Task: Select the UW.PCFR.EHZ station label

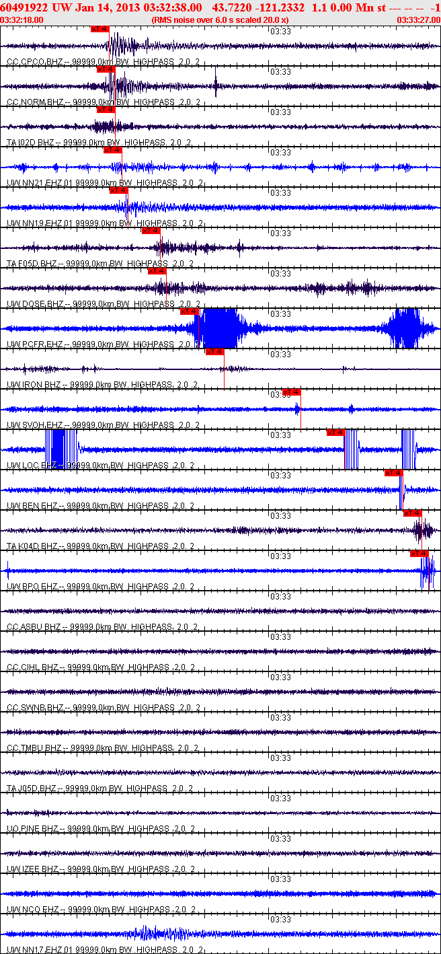Action: [x=34, y=344]
